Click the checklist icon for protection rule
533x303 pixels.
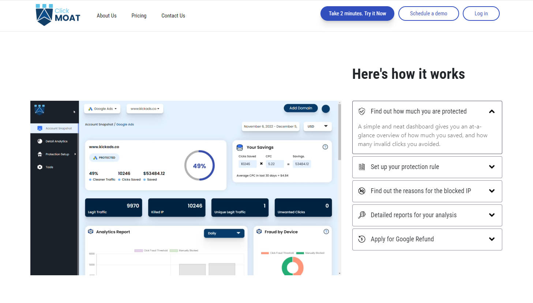362,167
